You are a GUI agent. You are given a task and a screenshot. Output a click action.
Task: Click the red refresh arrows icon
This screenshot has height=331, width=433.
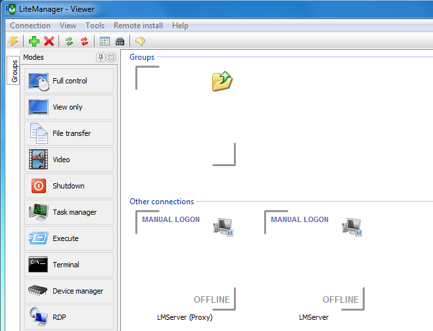click(85, 41)
